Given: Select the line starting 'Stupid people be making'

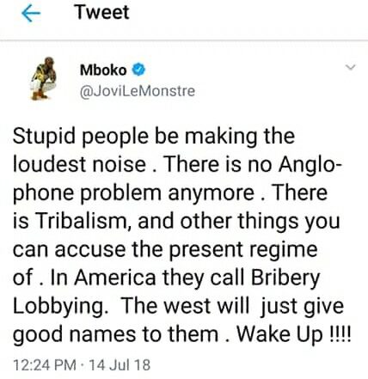Looking at the screenshot, I should [154, 137].
